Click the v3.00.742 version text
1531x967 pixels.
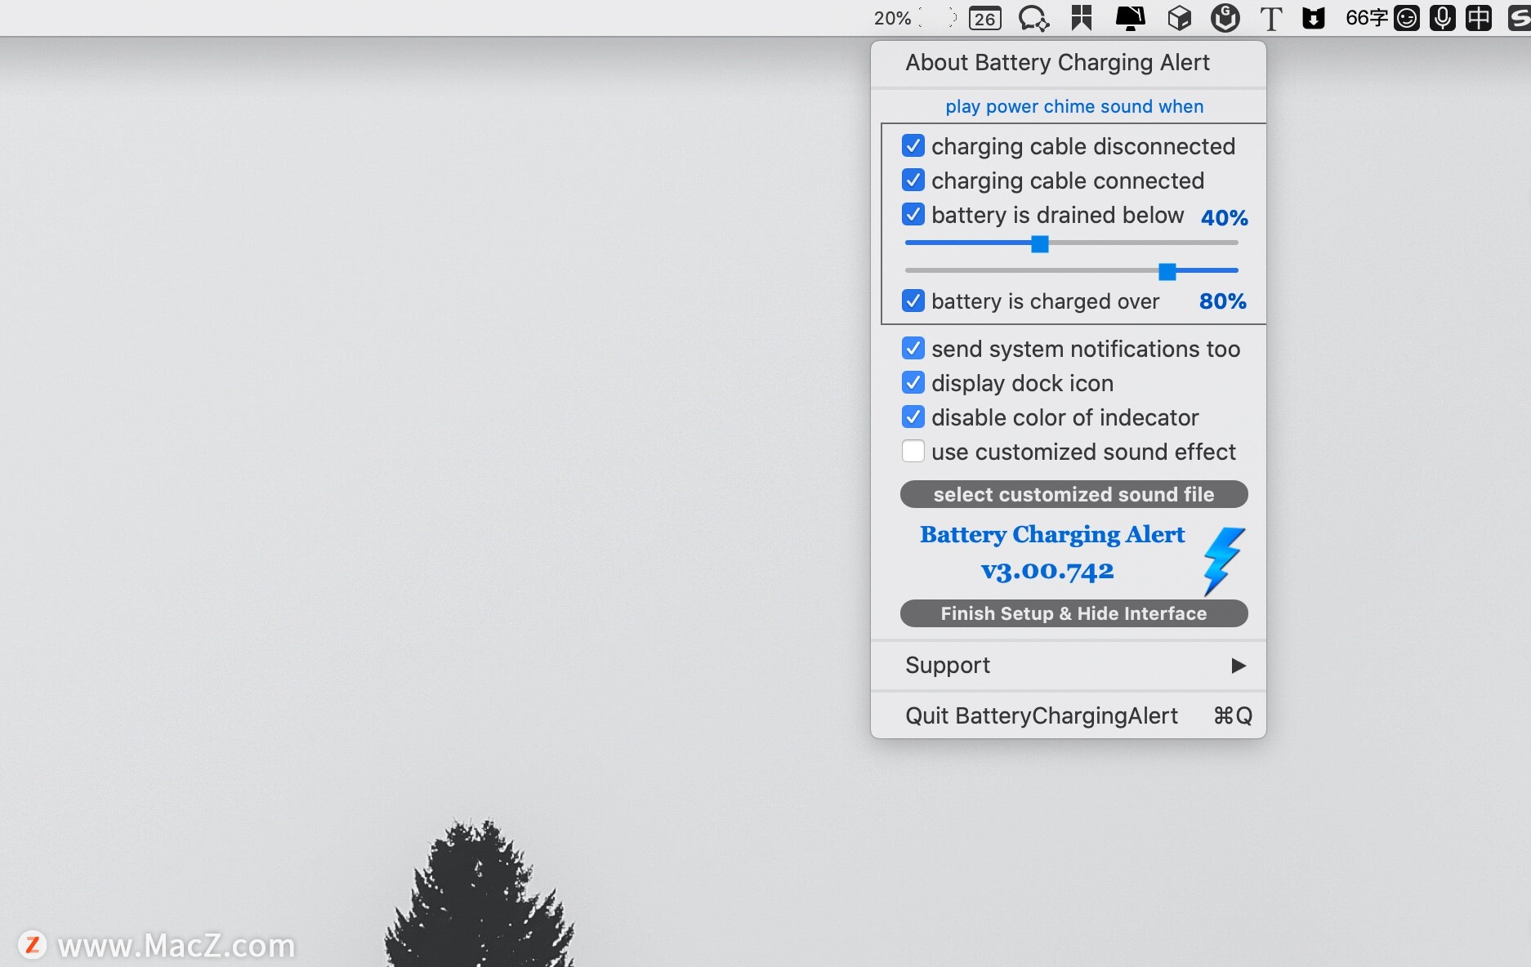pyautogui.click(x=1047, y=570)
